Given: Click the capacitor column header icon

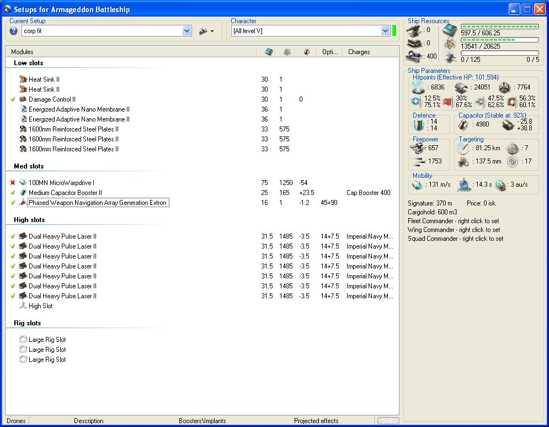Looking at the screenshot, I should coord(307,52).
